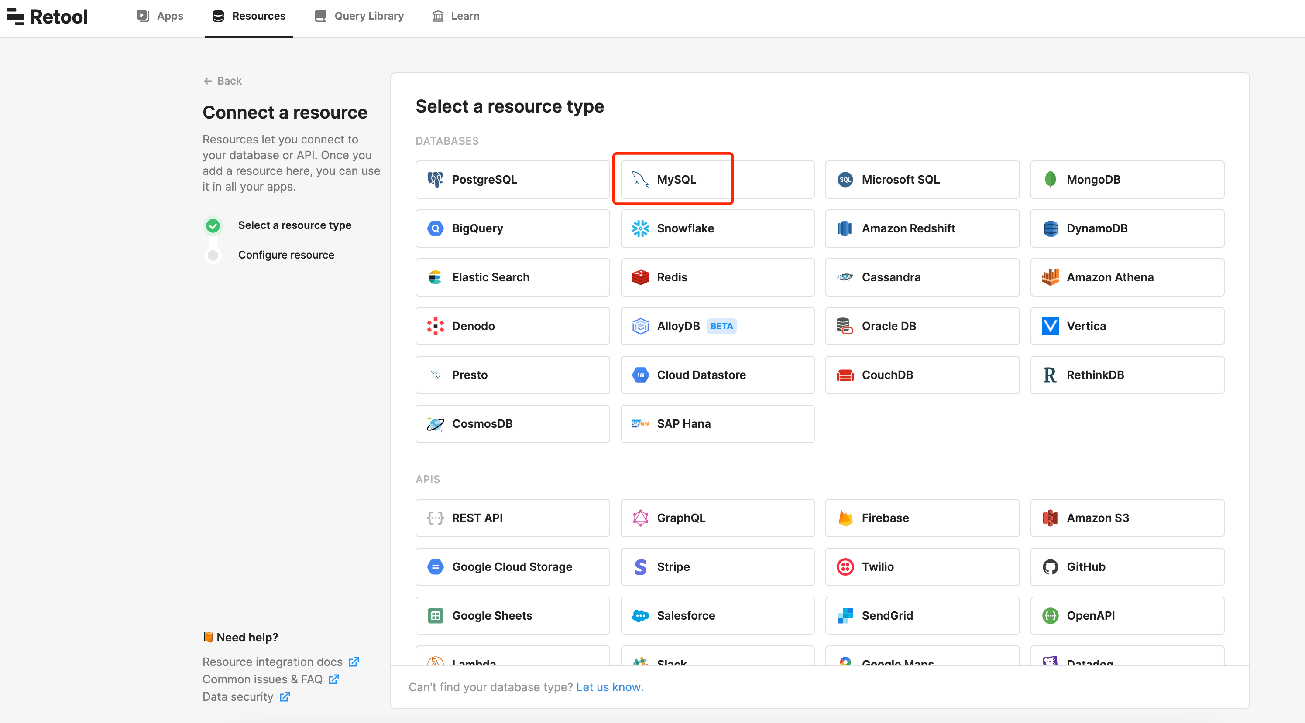Screen dimensions: 1305x723
Task: Click the 'Select a resource type' step
Action: pos(294,225)
